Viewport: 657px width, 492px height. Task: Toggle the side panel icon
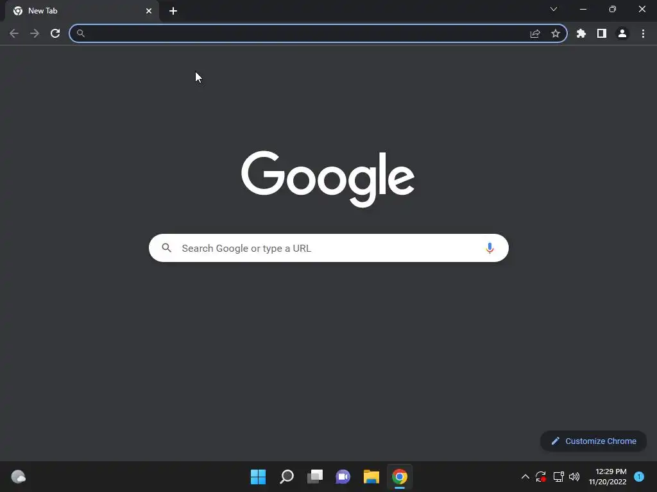[602, 33]
